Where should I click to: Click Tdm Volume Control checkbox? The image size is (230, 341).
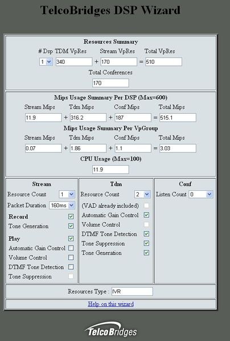point(146,224)
